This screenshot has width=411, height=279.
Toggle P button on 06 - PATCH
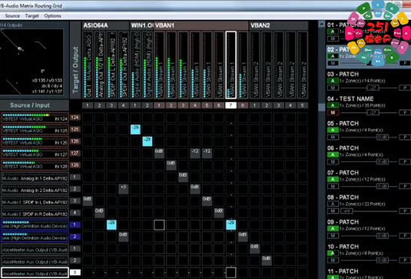point(405,161)
